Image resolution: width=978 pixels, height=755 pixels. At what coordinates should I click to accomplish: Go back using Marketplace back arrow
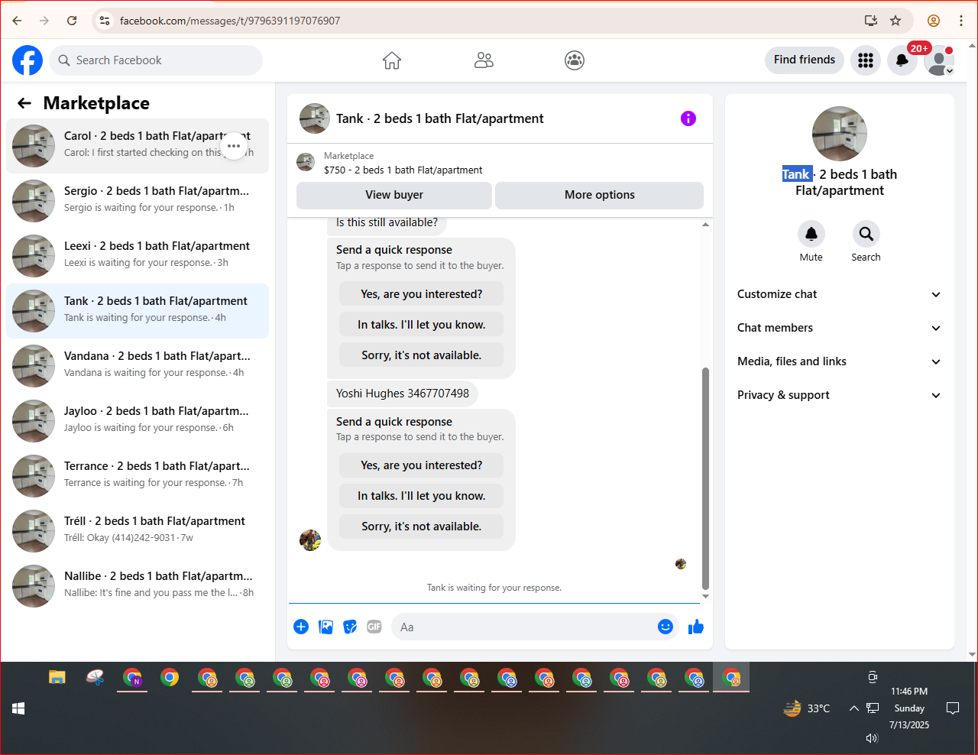[24, 103]
